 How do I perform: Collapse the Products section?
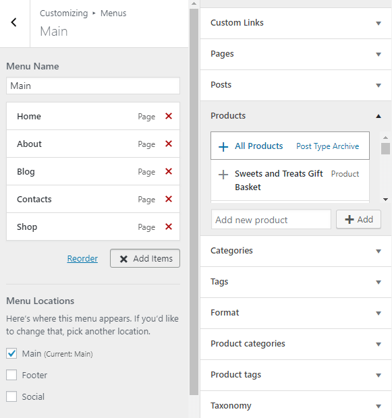pos(296,116)
